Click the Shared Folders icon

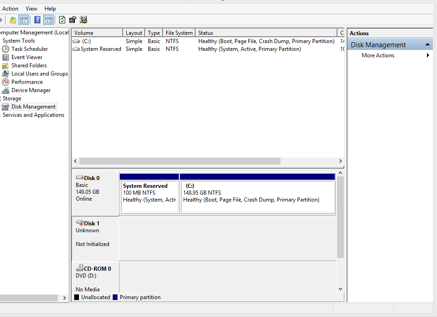point(5,66)
